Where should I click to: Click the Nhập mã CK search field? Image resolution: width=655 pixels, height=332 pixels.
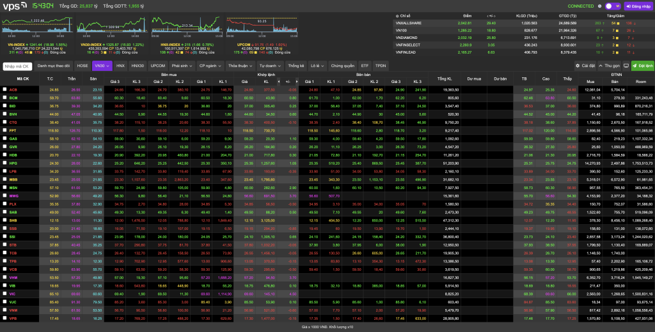17,66
